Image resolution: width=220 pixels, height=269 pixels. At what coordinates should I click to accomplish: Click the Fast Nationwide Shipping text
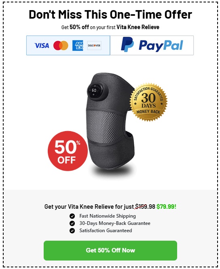pyautogui.click(x=108, y=216)
